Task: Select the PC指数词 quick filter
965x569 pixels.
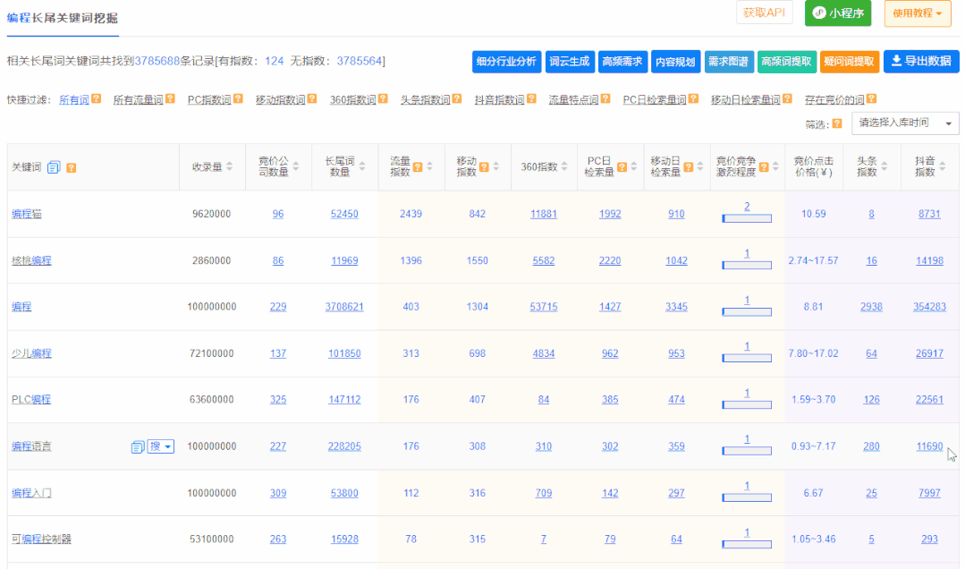Action: point(209,100)
